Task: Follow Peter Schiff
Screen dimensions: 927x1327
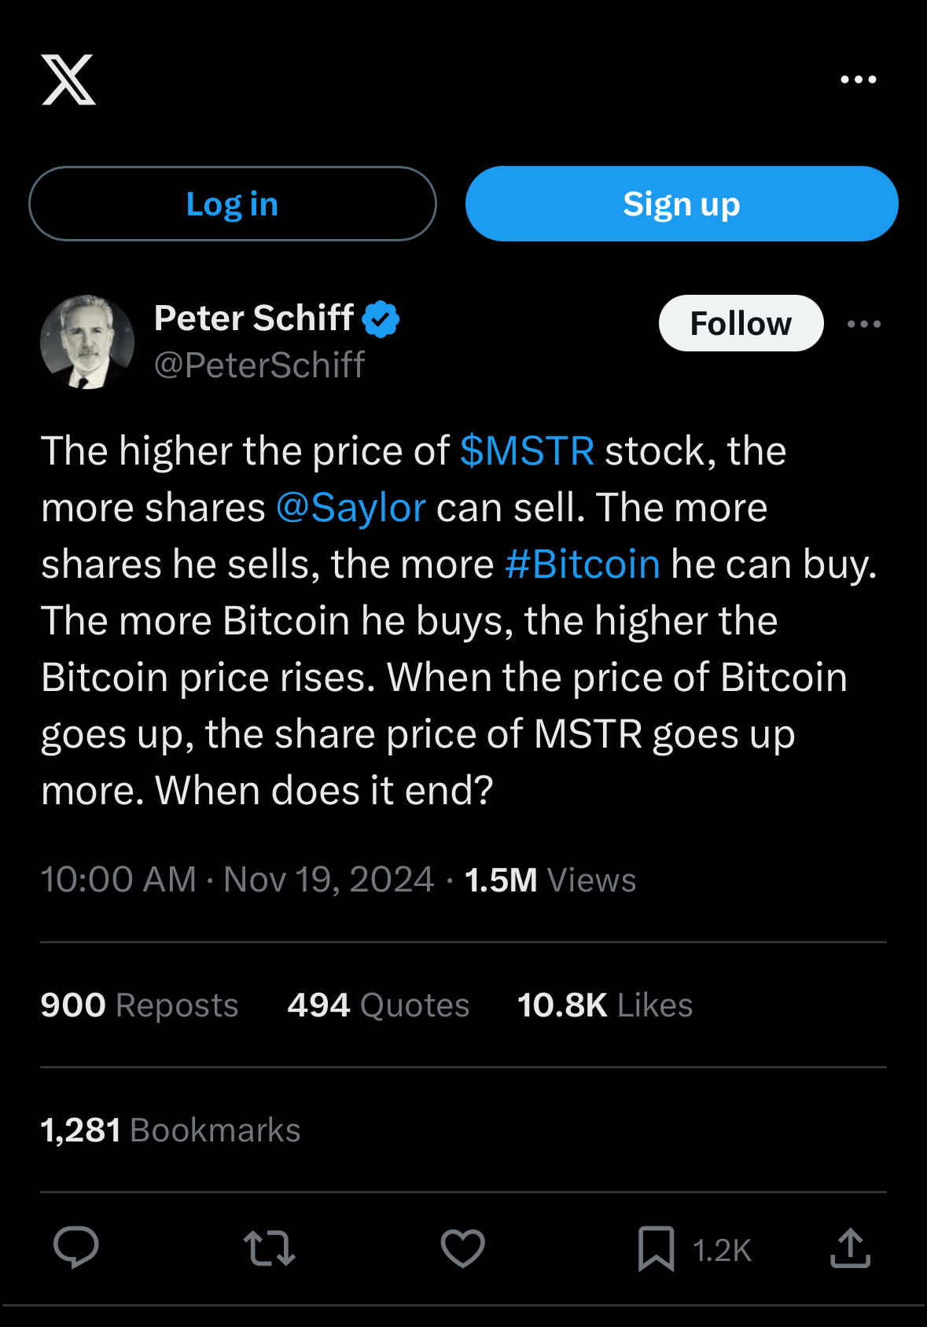Action: (x=740, y=323)
